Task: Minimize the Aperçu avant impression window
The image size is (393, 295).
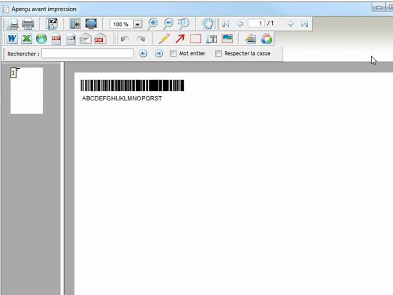Action: (379, 8)
